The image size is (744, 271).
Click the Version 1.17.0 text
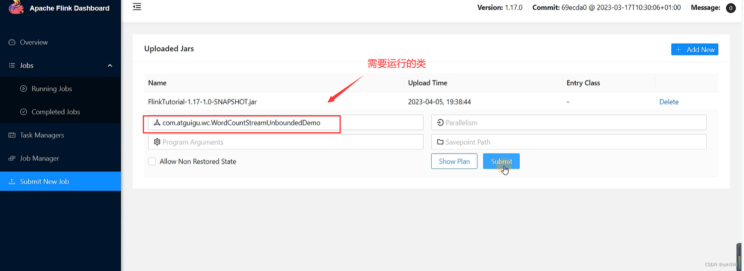tap(500, 8)
